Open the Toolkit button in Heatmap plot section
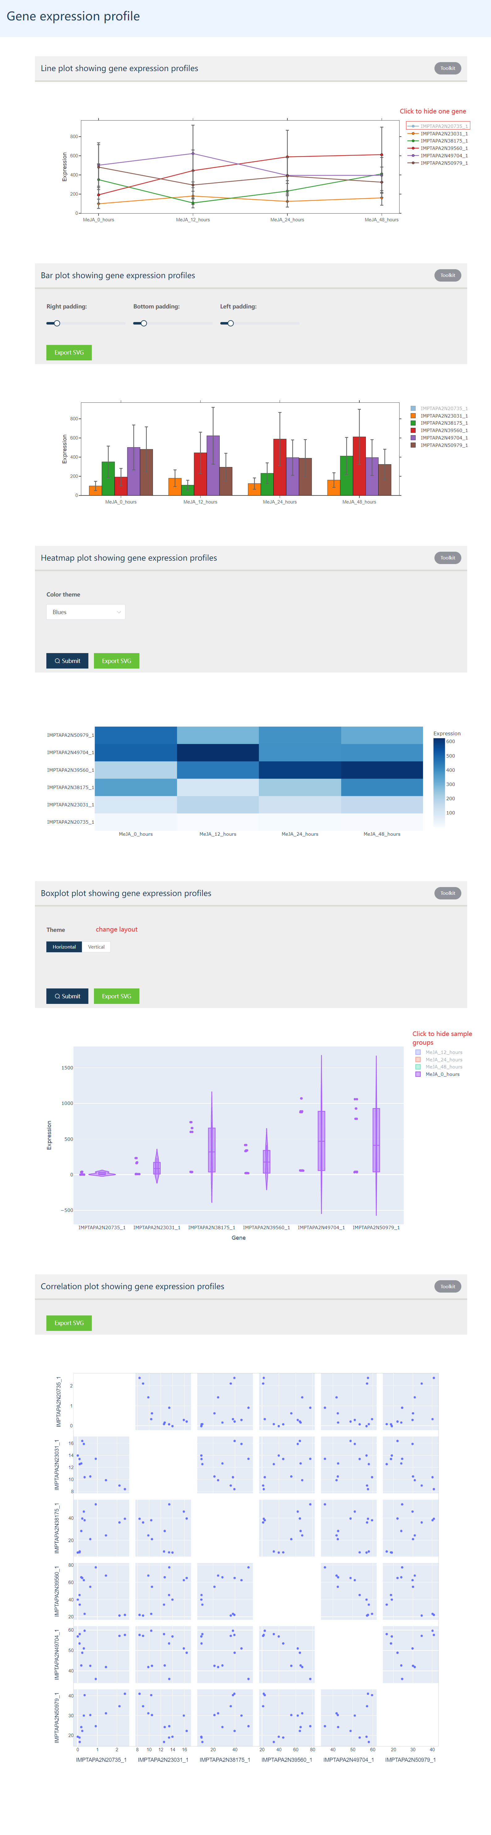This screenshot has height=1835, width=491. (x=447, y=558)
